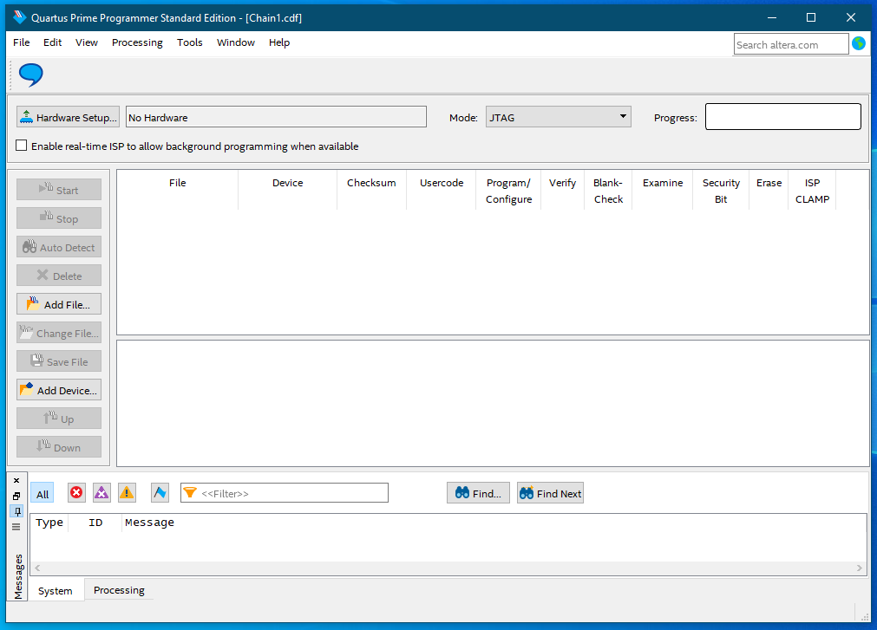The width and height of the screenshot is (877, 630).
Task: Switch to the System messages tab
Action: pyautogui.click(x=56, y=590)
